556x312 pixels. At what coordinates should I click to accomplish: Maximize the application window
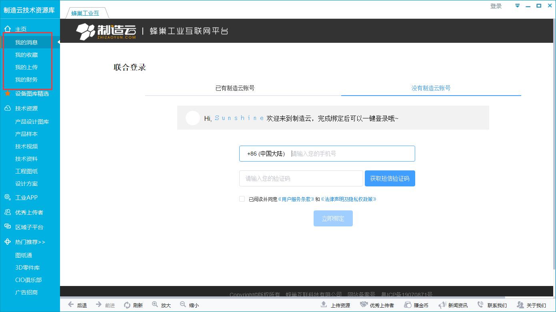[539, 6]
